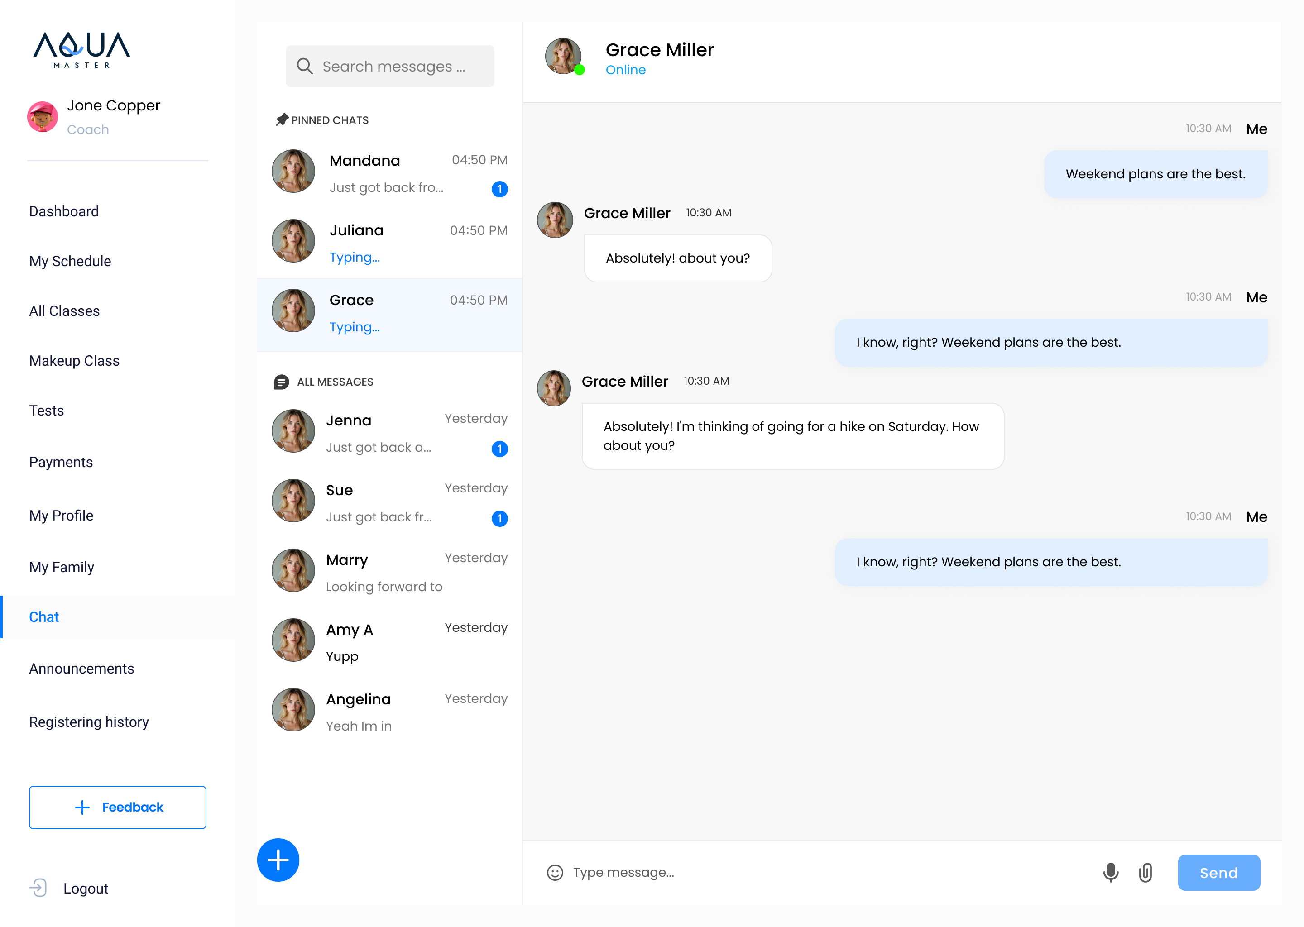Image resolution: width=1304 pixels, height=927 pixels.
Task: Click Mandana's unread message badge
Action: click(499, 189)
